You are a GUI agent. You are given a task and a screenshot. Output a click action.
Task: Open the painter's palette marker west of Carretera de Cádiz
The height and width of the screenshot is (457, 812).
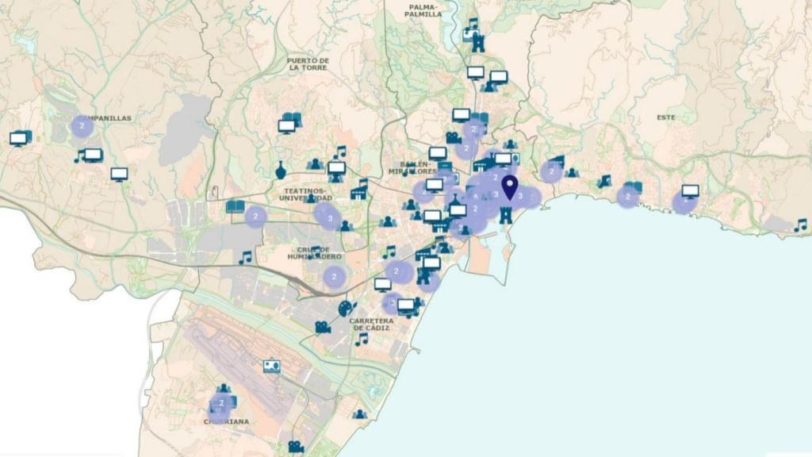(x=345, y=308)
